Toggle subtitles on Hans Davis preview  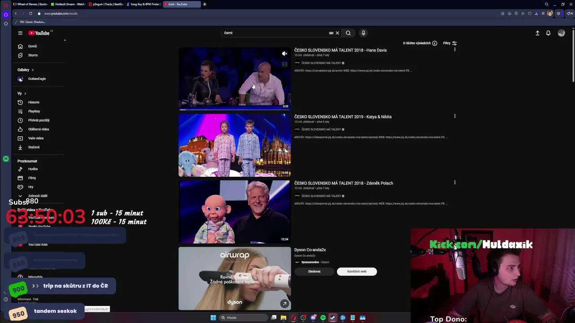point(284,65)
